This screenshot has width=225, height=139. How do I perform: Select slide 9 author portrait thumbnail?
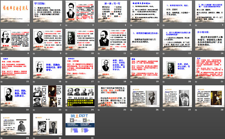point(48,40)
